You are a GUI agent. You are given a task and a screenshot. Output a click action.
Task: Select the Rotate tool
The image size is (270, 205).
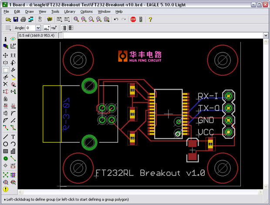pyautogui.click(x=13, y=63)
